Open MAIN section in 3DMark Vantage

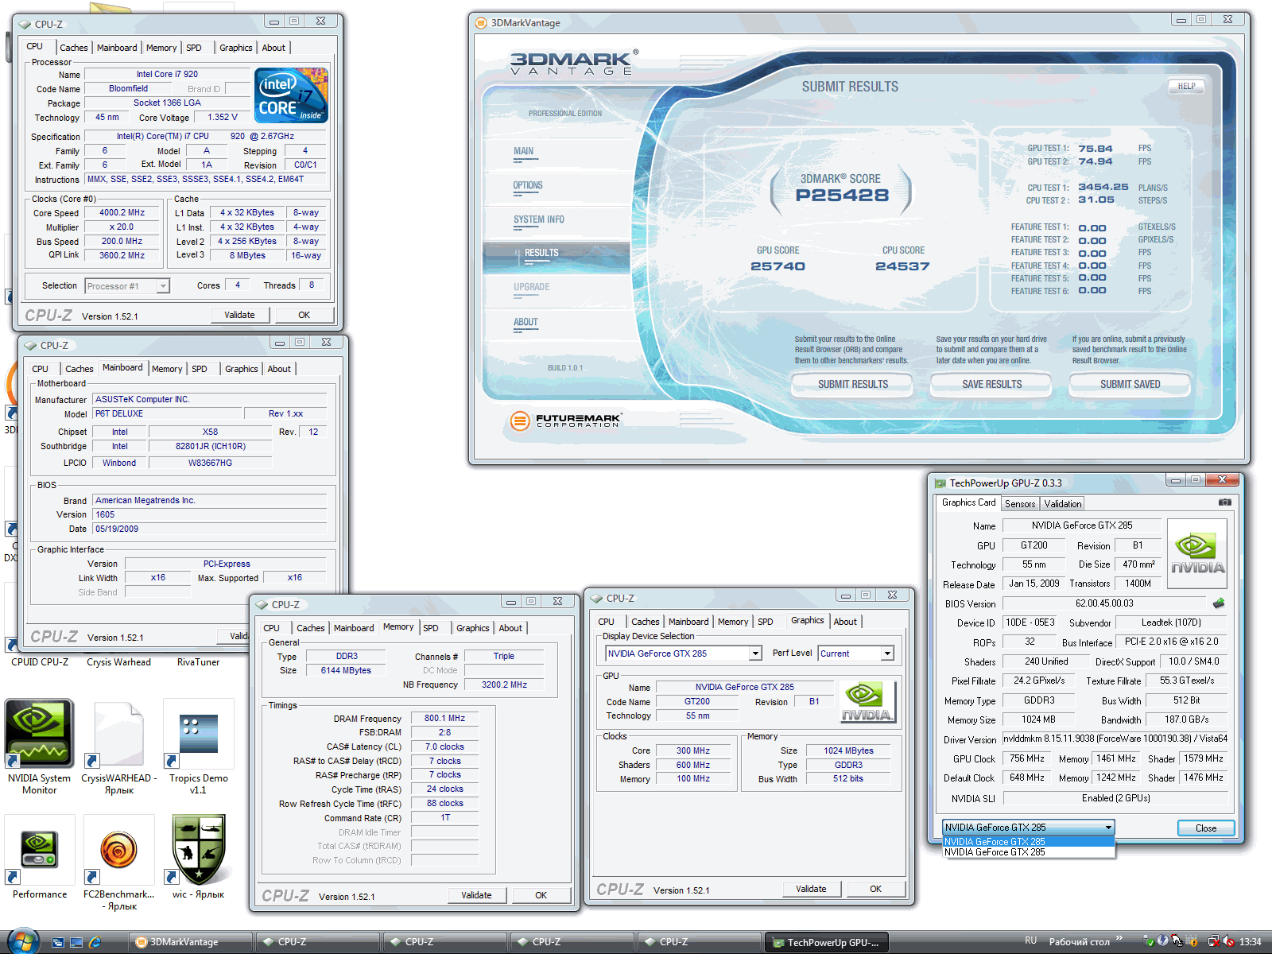pyautogui.click(x=524, y=151)
